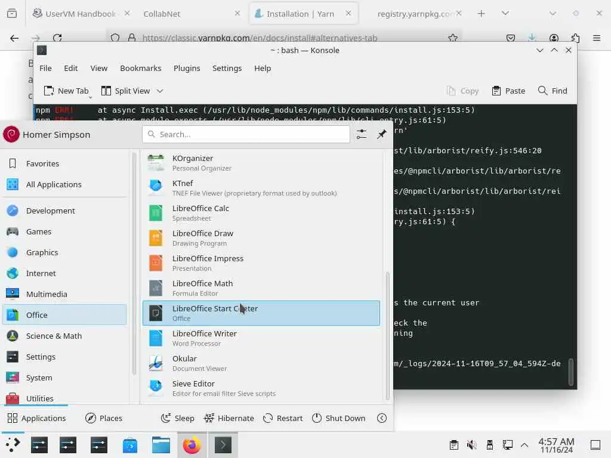Open LibreOffice Start Center
Viewport: 611px width, 458px height.
261,312
